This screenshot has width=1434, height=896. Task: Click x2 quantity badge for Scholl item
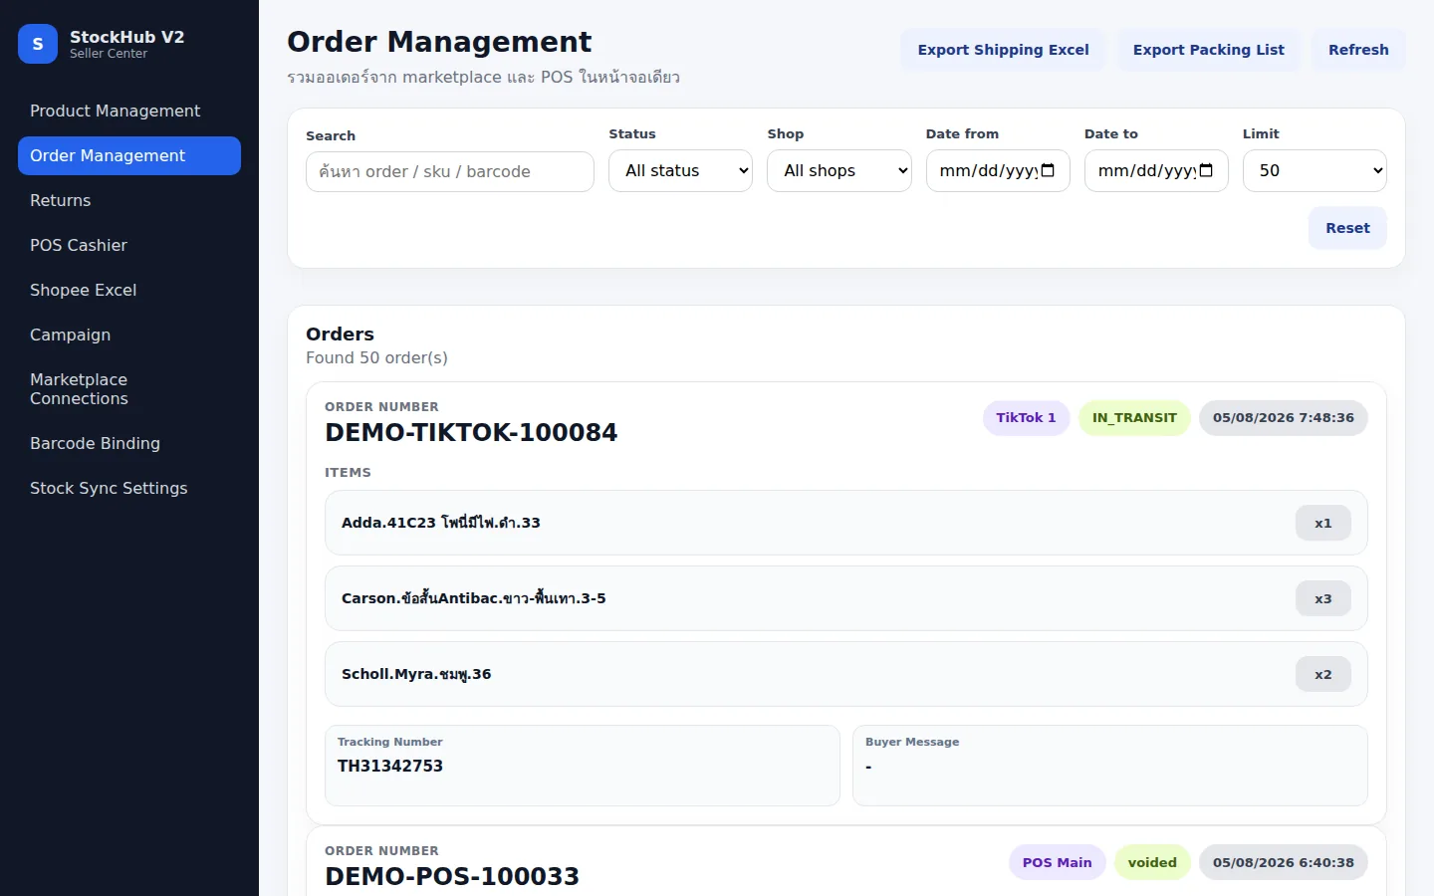click(1322, 674)
